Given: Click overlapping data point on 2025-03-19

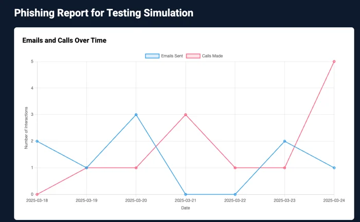Looking at the screenshot, I should point(86,168).
